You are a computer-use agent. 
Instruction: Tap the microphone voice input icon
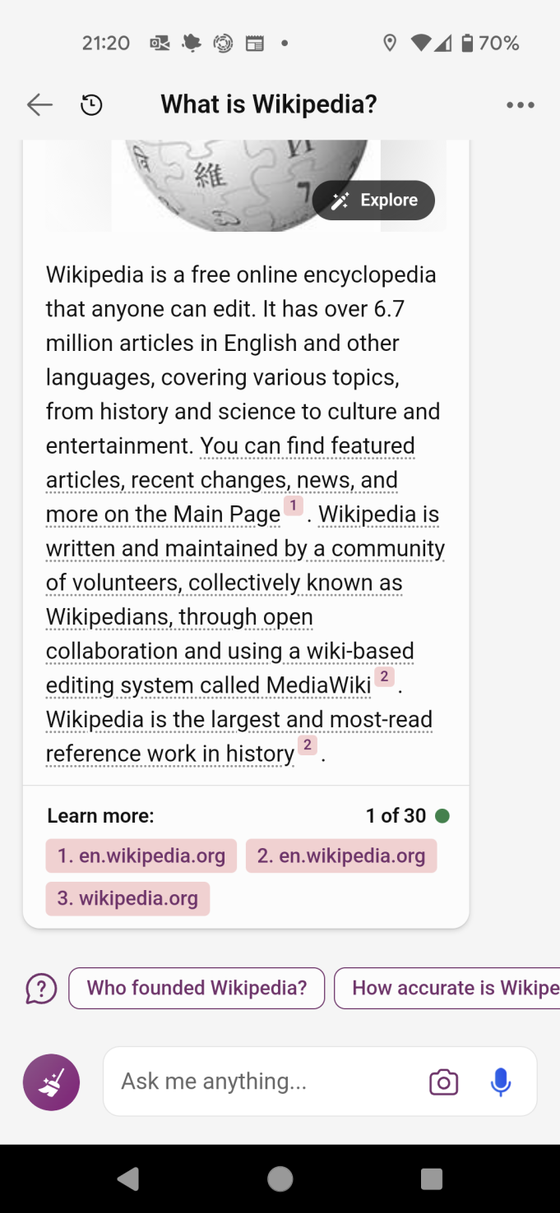click(501, 1082)
